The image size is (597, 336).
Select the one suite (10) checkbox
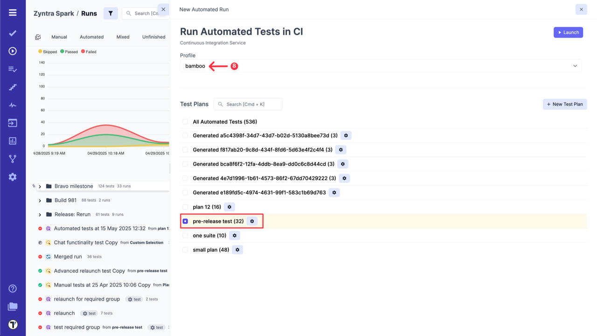click(x=185, y=236)
